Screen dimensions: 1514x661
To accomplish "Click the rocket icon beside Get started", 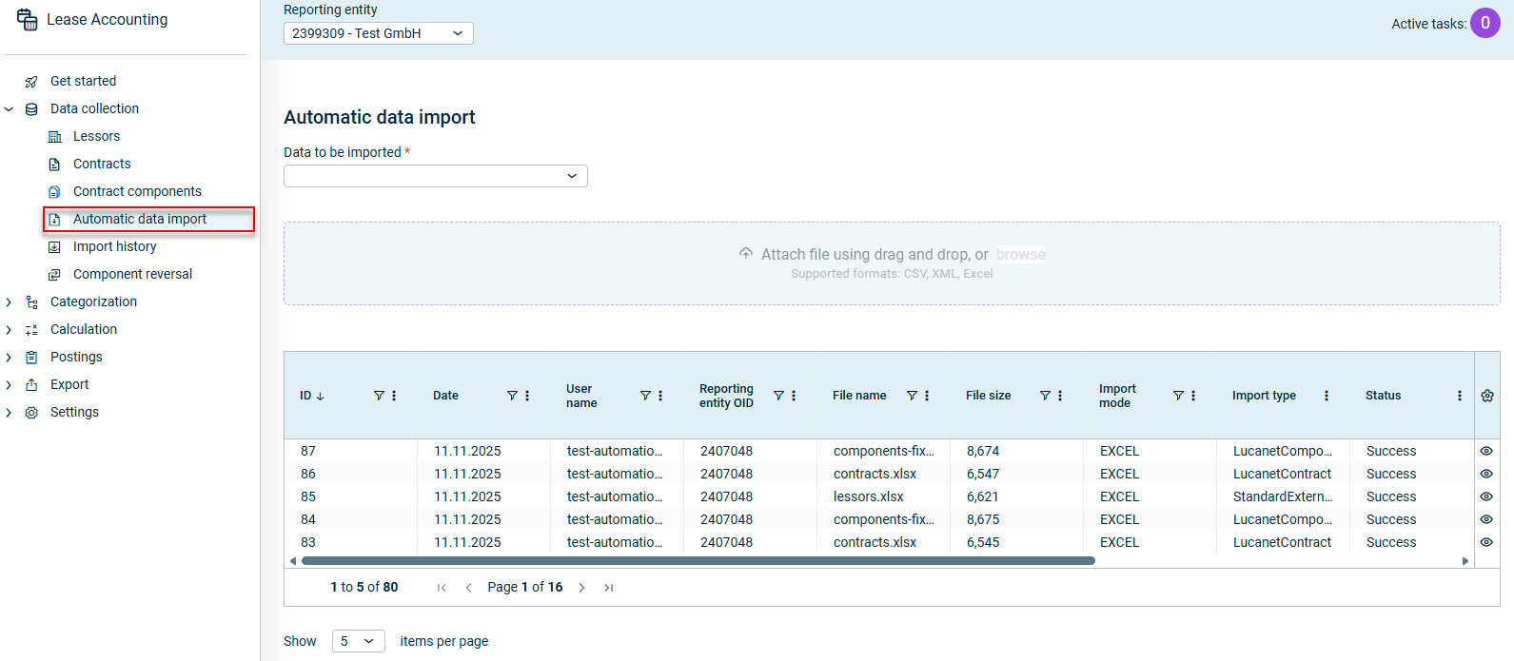I will click(31, 82).
